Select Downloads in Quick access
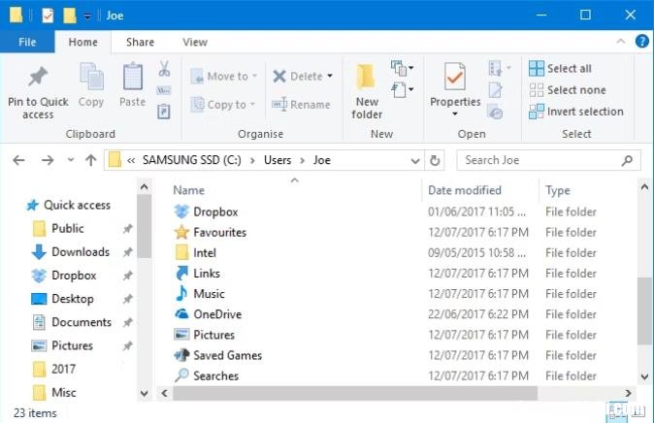The image size is (654, 423). 71,252
